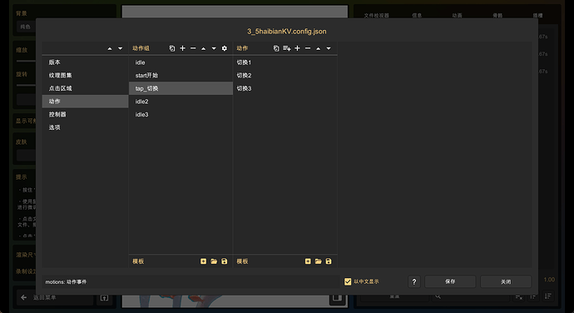Screen dimensions: 574x313
Task: Select the 版本 category
Action: 85,62
